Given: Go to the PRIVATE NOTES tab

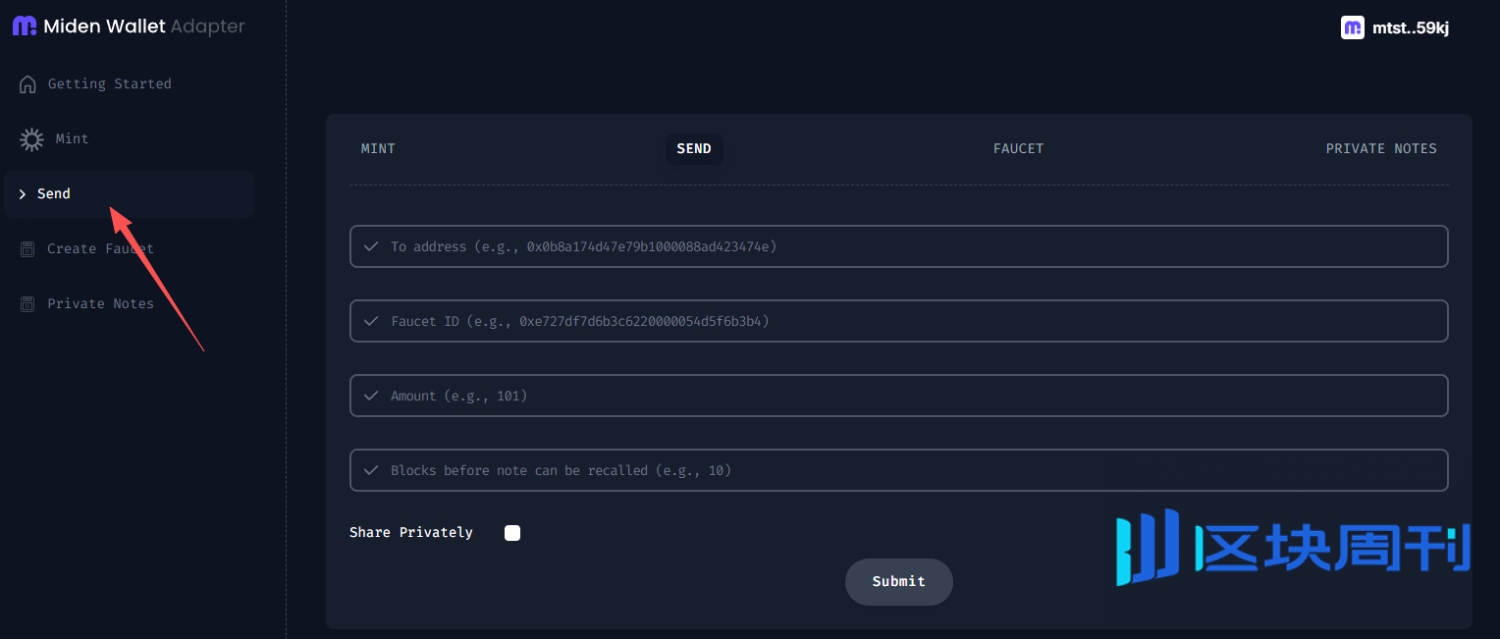Looking at the screenshot, I should tap(1381, 149).
